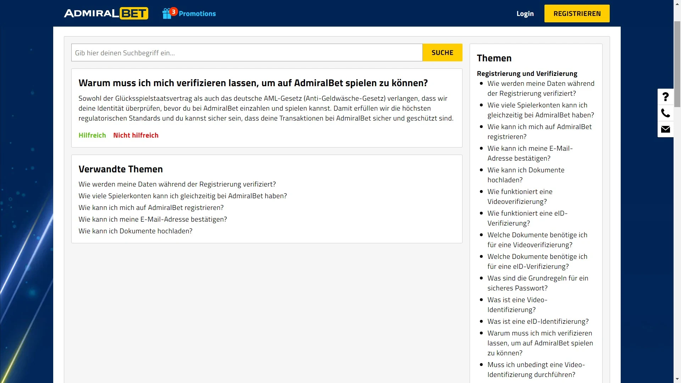Open related topic Wie kann ich mich registrieren
The image size is (681, 383).
151,207
